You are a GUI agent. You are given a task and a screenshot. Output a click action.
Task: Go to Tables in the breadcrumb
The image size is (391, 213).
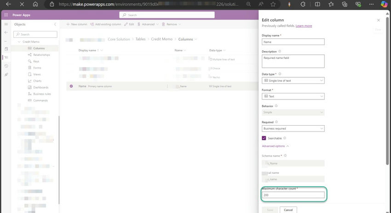coord(140,39)
